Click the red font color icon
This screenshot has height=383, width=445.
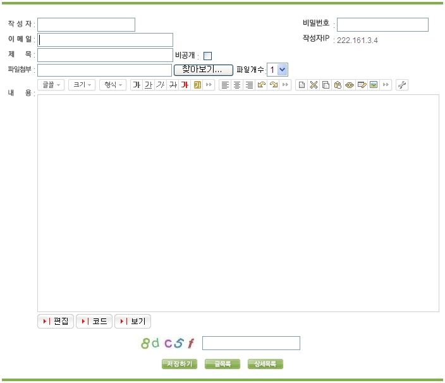pyautogui.click(x=185, y=85)
